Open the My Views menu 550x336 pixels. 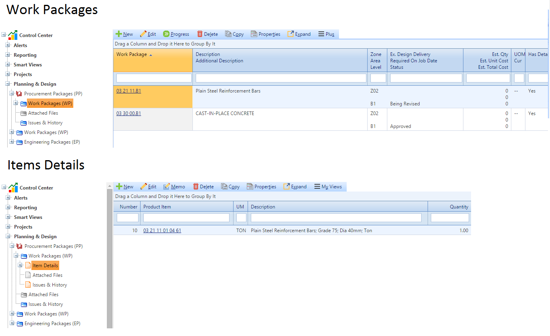point(328,187)
